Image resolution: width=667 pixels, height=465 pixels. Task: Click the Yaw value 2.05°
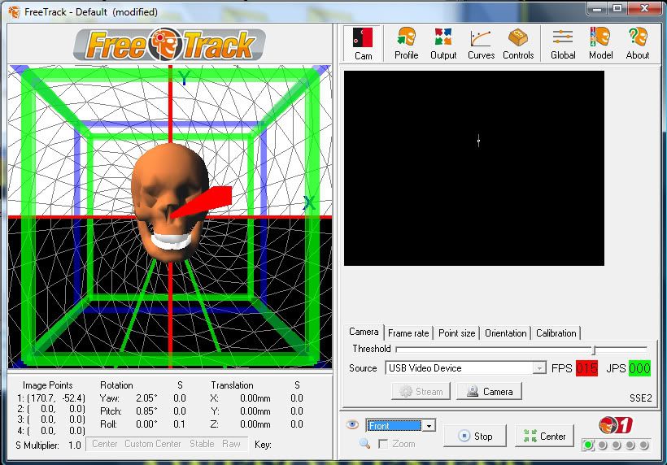146,398
